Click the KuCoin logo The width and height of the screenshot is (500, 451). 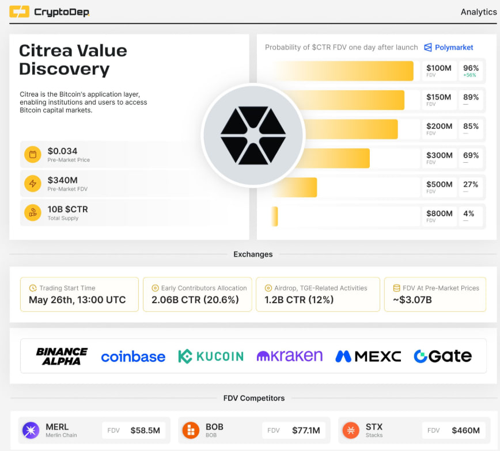pyautogui.click(x=211, y=356)
